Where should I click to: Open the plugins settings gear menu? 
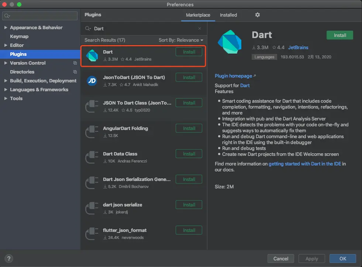click(x=258, y=15)
